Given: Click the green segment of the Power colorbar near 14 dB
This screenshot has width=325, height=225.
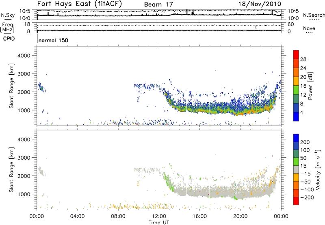Looking at the screenshot, I should [296, 90].
